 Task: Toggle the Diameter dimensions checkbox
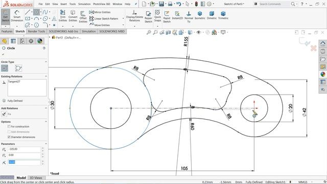point(9,137)
